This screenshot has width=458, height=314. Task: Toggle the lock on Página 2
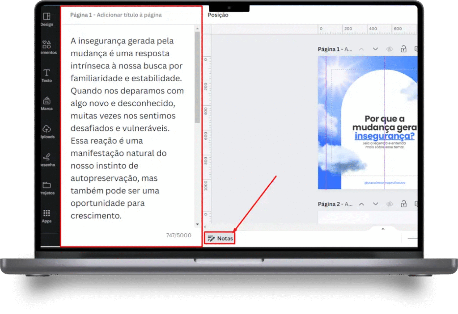coord(403,204)
